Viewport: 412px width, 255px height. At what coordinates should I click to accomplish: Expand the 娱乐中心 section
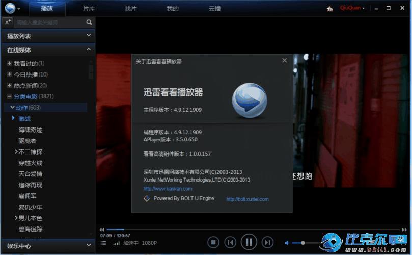click(x=48, y=246)
